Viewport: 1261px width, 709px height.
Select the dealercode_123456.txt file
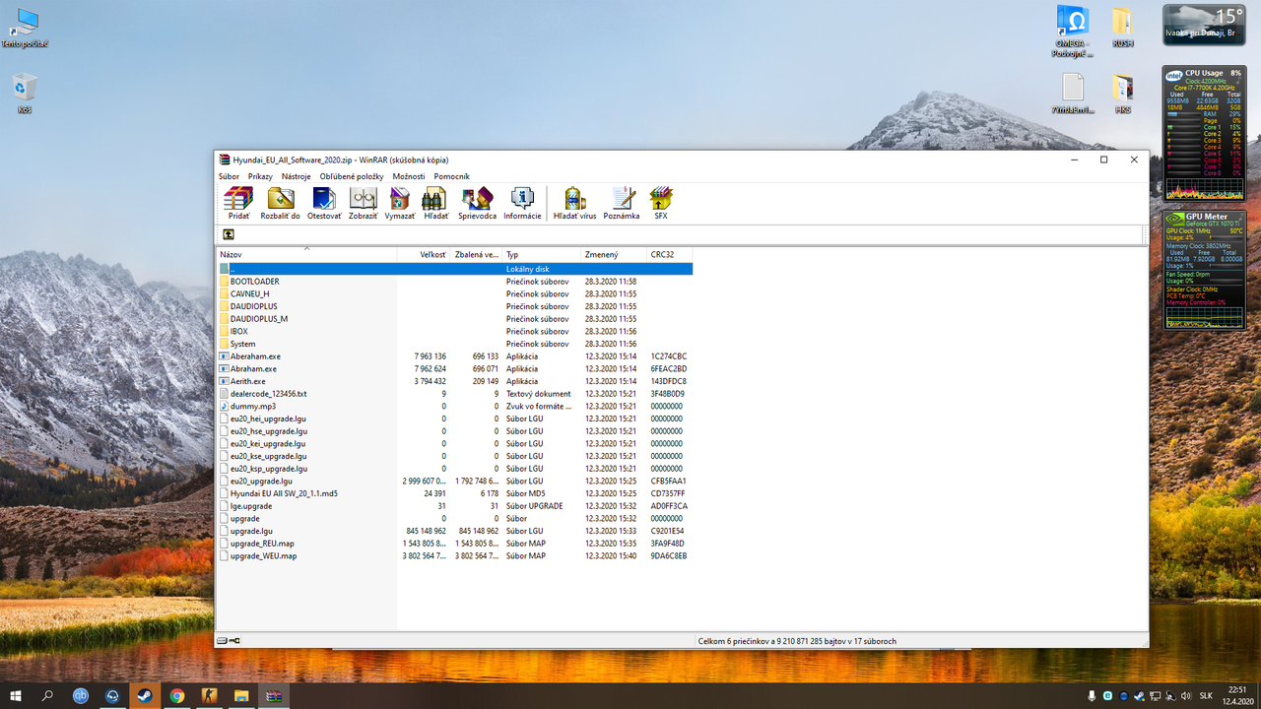tap(454, 394)
